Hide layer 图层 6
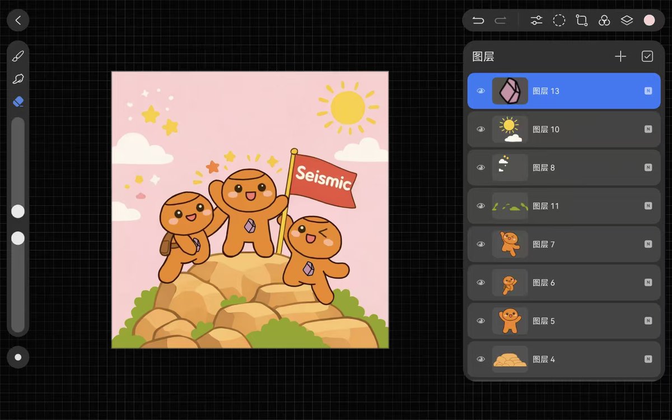 [x=480, y=283]
